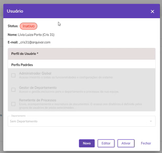Close the Usuário dialog with X icon
The image size is (162, 153).
(x=153, y=12)
